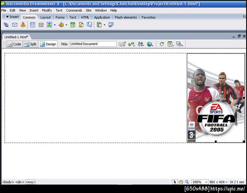Click the Images insert icon
The image size is (247, 193).
click(x=49, y=25)
